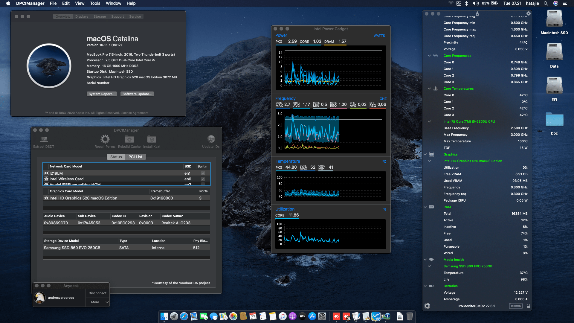Collapse the Core Frequencies section
This screenshot has height=323, width=574.
tap(429, 56)
